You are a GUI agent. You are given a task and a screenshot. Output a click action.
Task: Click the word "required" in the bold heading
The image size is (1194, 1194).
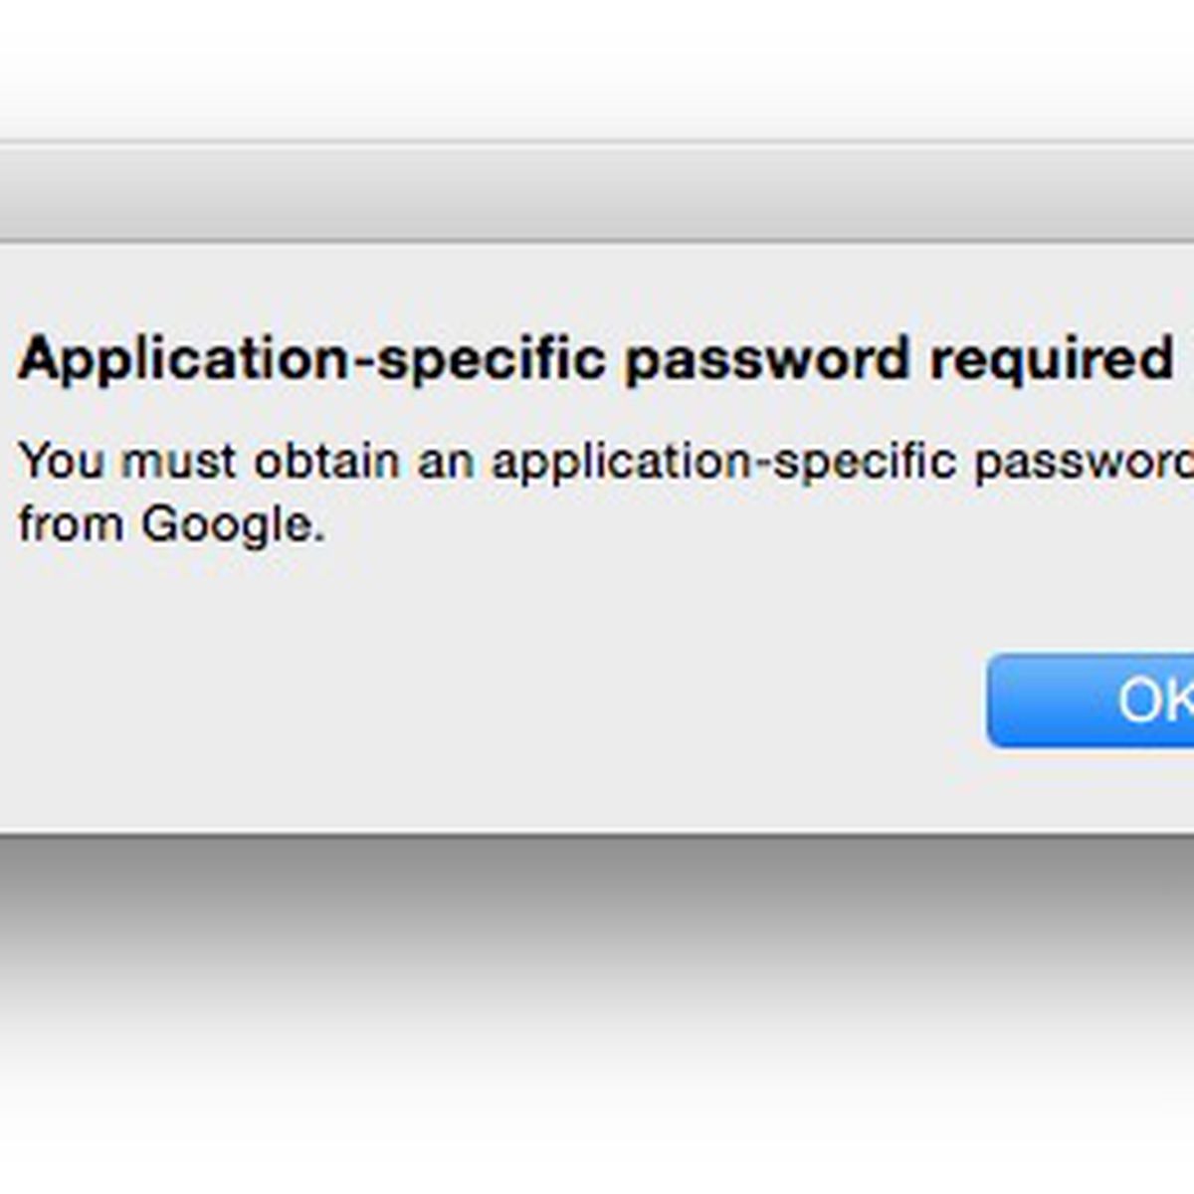tap(1051, 358)
